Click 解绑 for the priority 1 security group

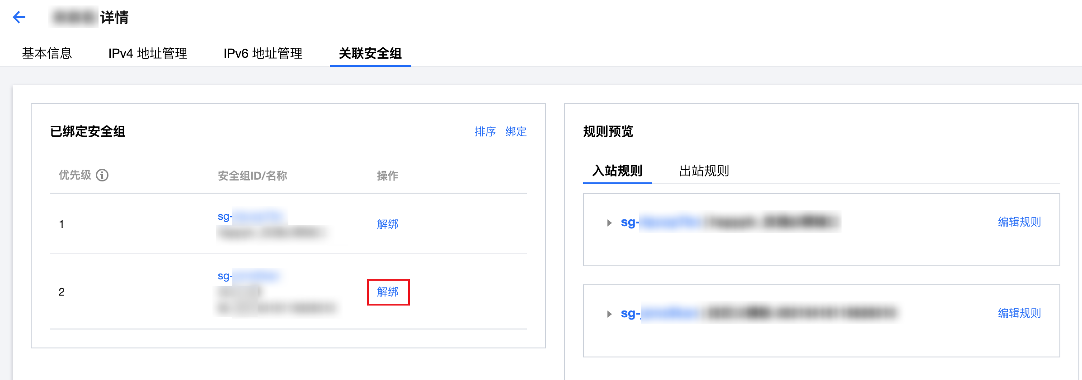[x=387, y=224]
